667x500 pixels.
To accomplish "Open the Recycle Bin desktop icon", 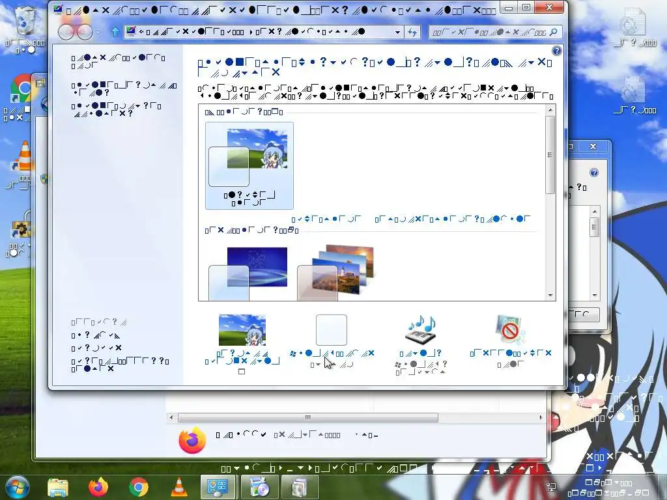I will (25, 29).
